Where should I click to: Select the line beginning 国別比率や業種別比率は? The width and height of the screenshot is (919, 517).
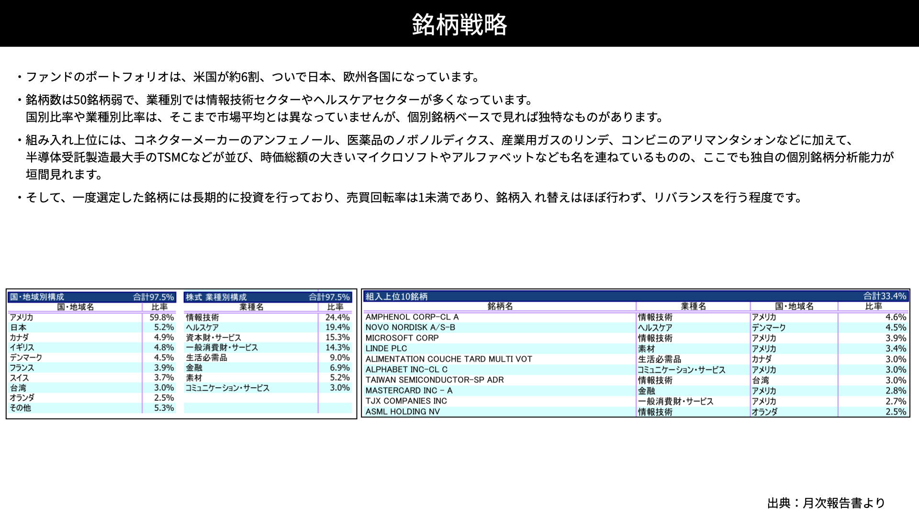[x=346, y=117]
